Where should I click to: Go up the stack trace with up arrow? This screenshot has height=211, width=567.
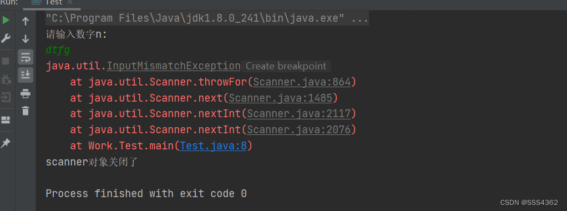click(26, 21)
